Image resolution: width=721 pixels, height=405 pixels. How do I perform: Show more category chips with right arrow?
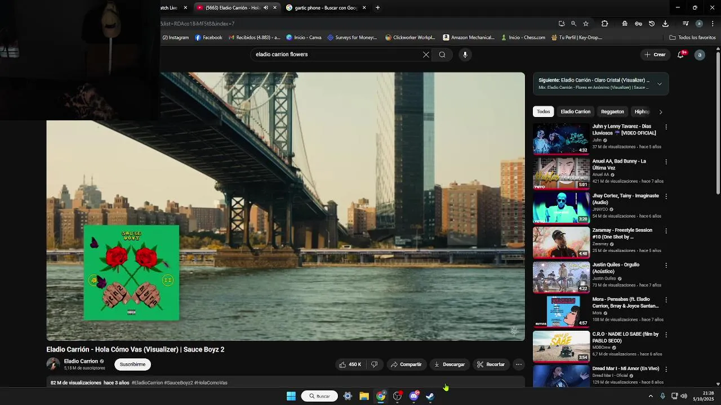pos(661,112)
